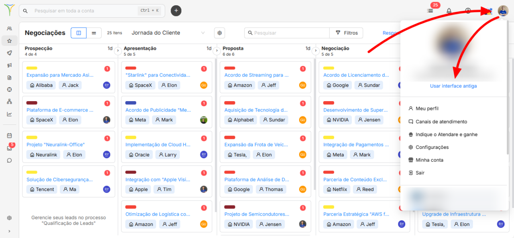Open the Jornada do Cliente pipeline dropdown
Image resolution: width=514 pixels, height=238 pixels.
pyautogui.click(x=168, y=33)
